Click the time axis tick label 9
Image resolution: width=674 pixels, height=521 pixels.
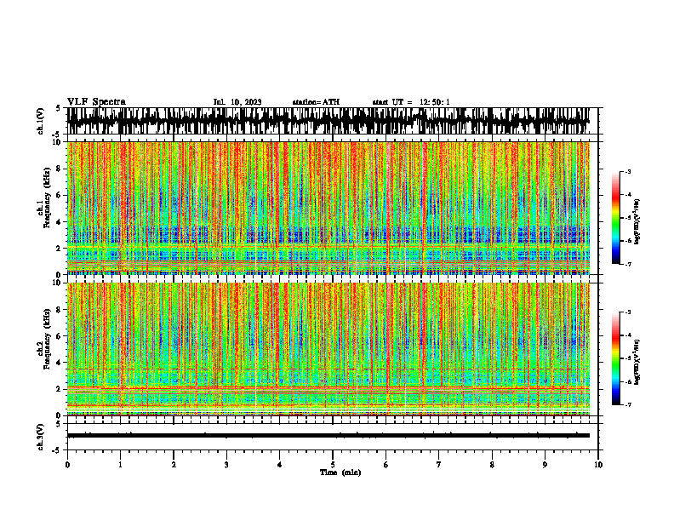tap(545, 465)
